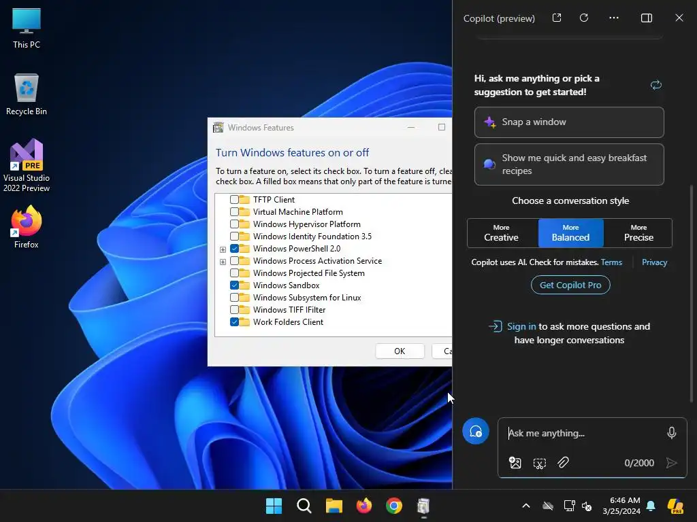Open File Explorer from taskbar
The image size is (697, 522).
pyautogui.click(x=334, y=506)
